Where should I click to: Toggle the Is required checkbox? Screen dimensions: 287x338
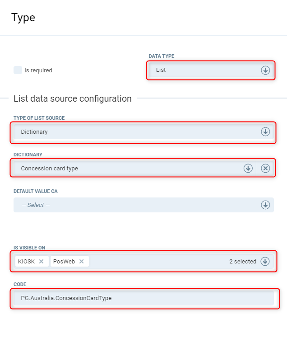click(18, 70)
